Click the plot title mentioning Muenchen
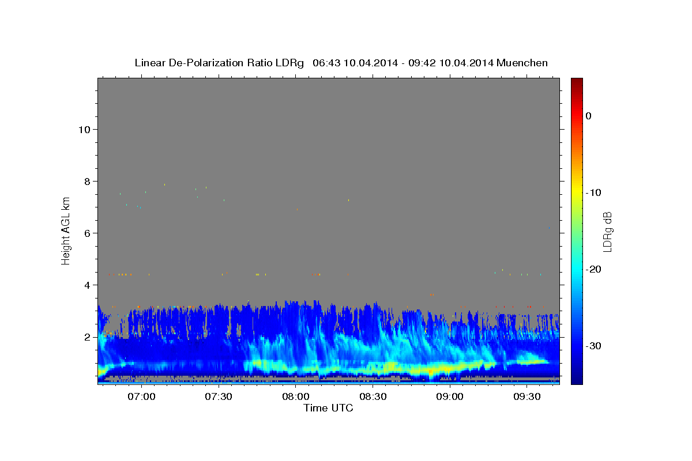Viewport: 692px width, 461px height. (x=341, y=63)
